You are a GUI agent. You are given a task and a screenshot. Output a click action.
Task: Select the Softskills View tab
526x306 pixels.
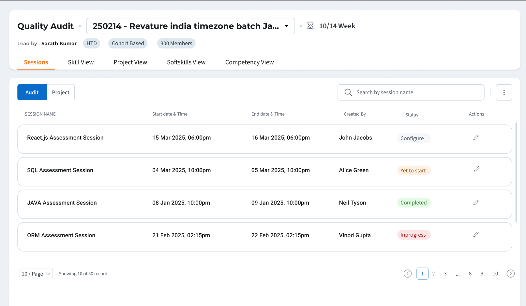pyautogui.click(x=186, y=62)
